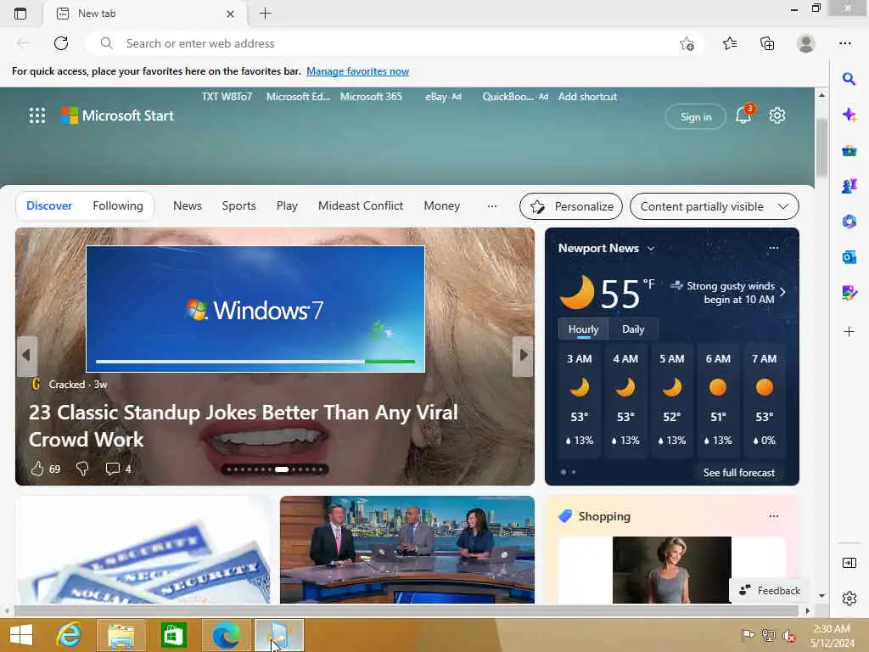The height and width of the screenshot is (652, 869).
Task: Click the browser Refresh button
Action: [61, 43]
